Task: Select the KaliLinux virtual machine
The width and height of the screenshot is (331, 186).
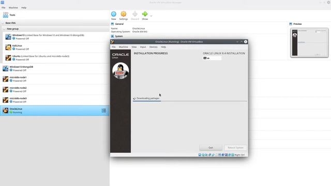Action: tap(56, 47)
